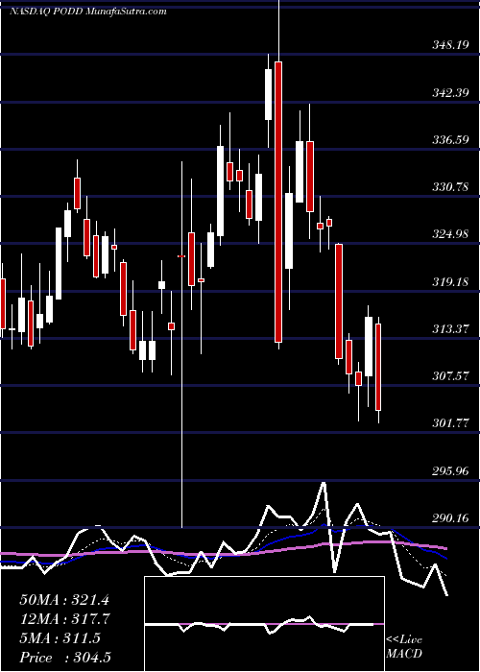Click the 12MA : 317.7 value
The width and height of the screenshot is (480, 672).
(64, 619)
